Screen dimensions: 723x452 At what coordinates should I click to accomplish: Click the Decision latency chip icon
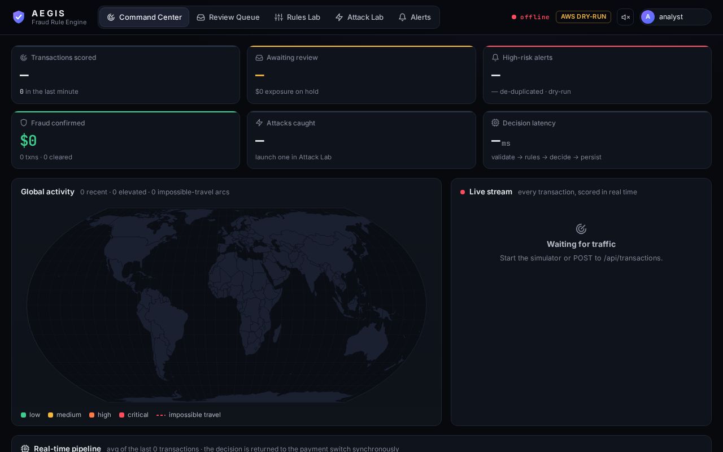coord(495,123)
